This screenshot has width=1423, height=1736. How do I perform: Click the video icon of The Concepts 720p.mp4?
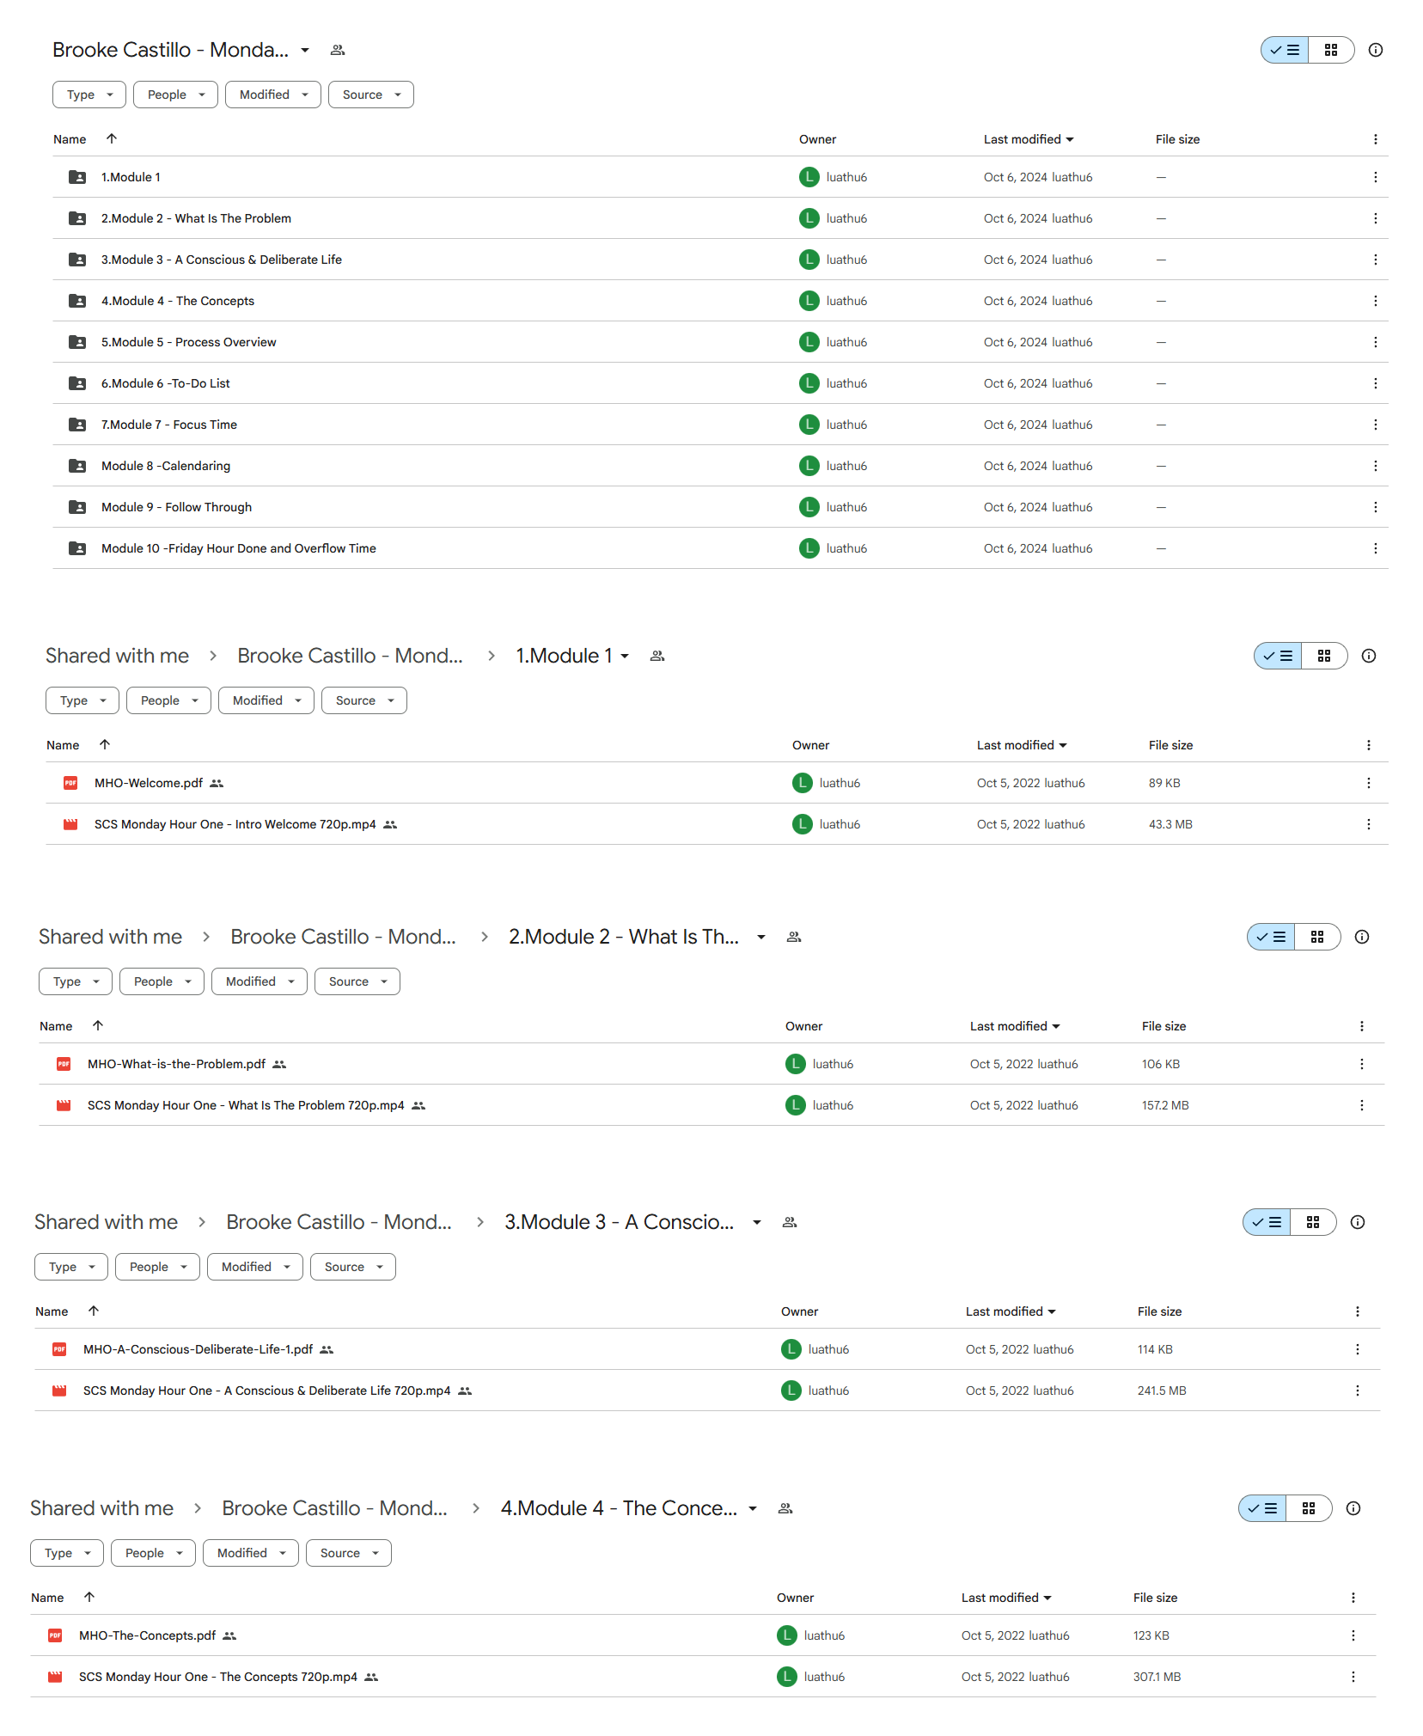pyautogui.click(x=55, y=1677)
